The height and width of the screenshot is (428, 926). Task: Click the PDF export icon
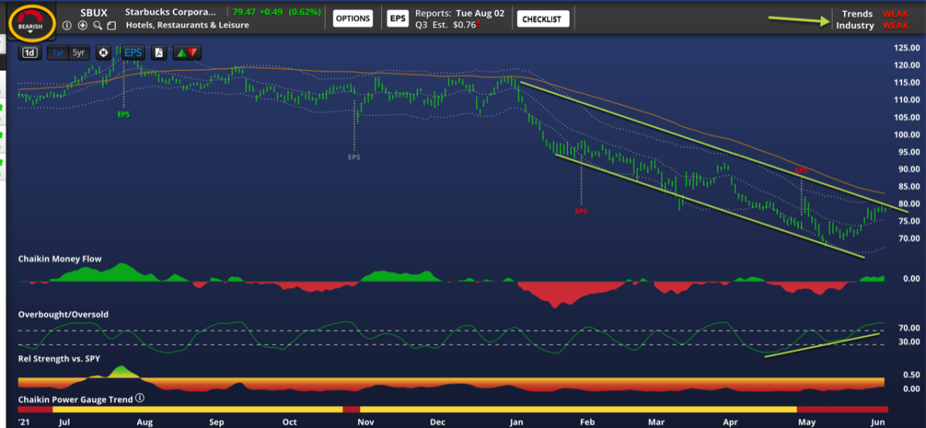click(158, 53)
